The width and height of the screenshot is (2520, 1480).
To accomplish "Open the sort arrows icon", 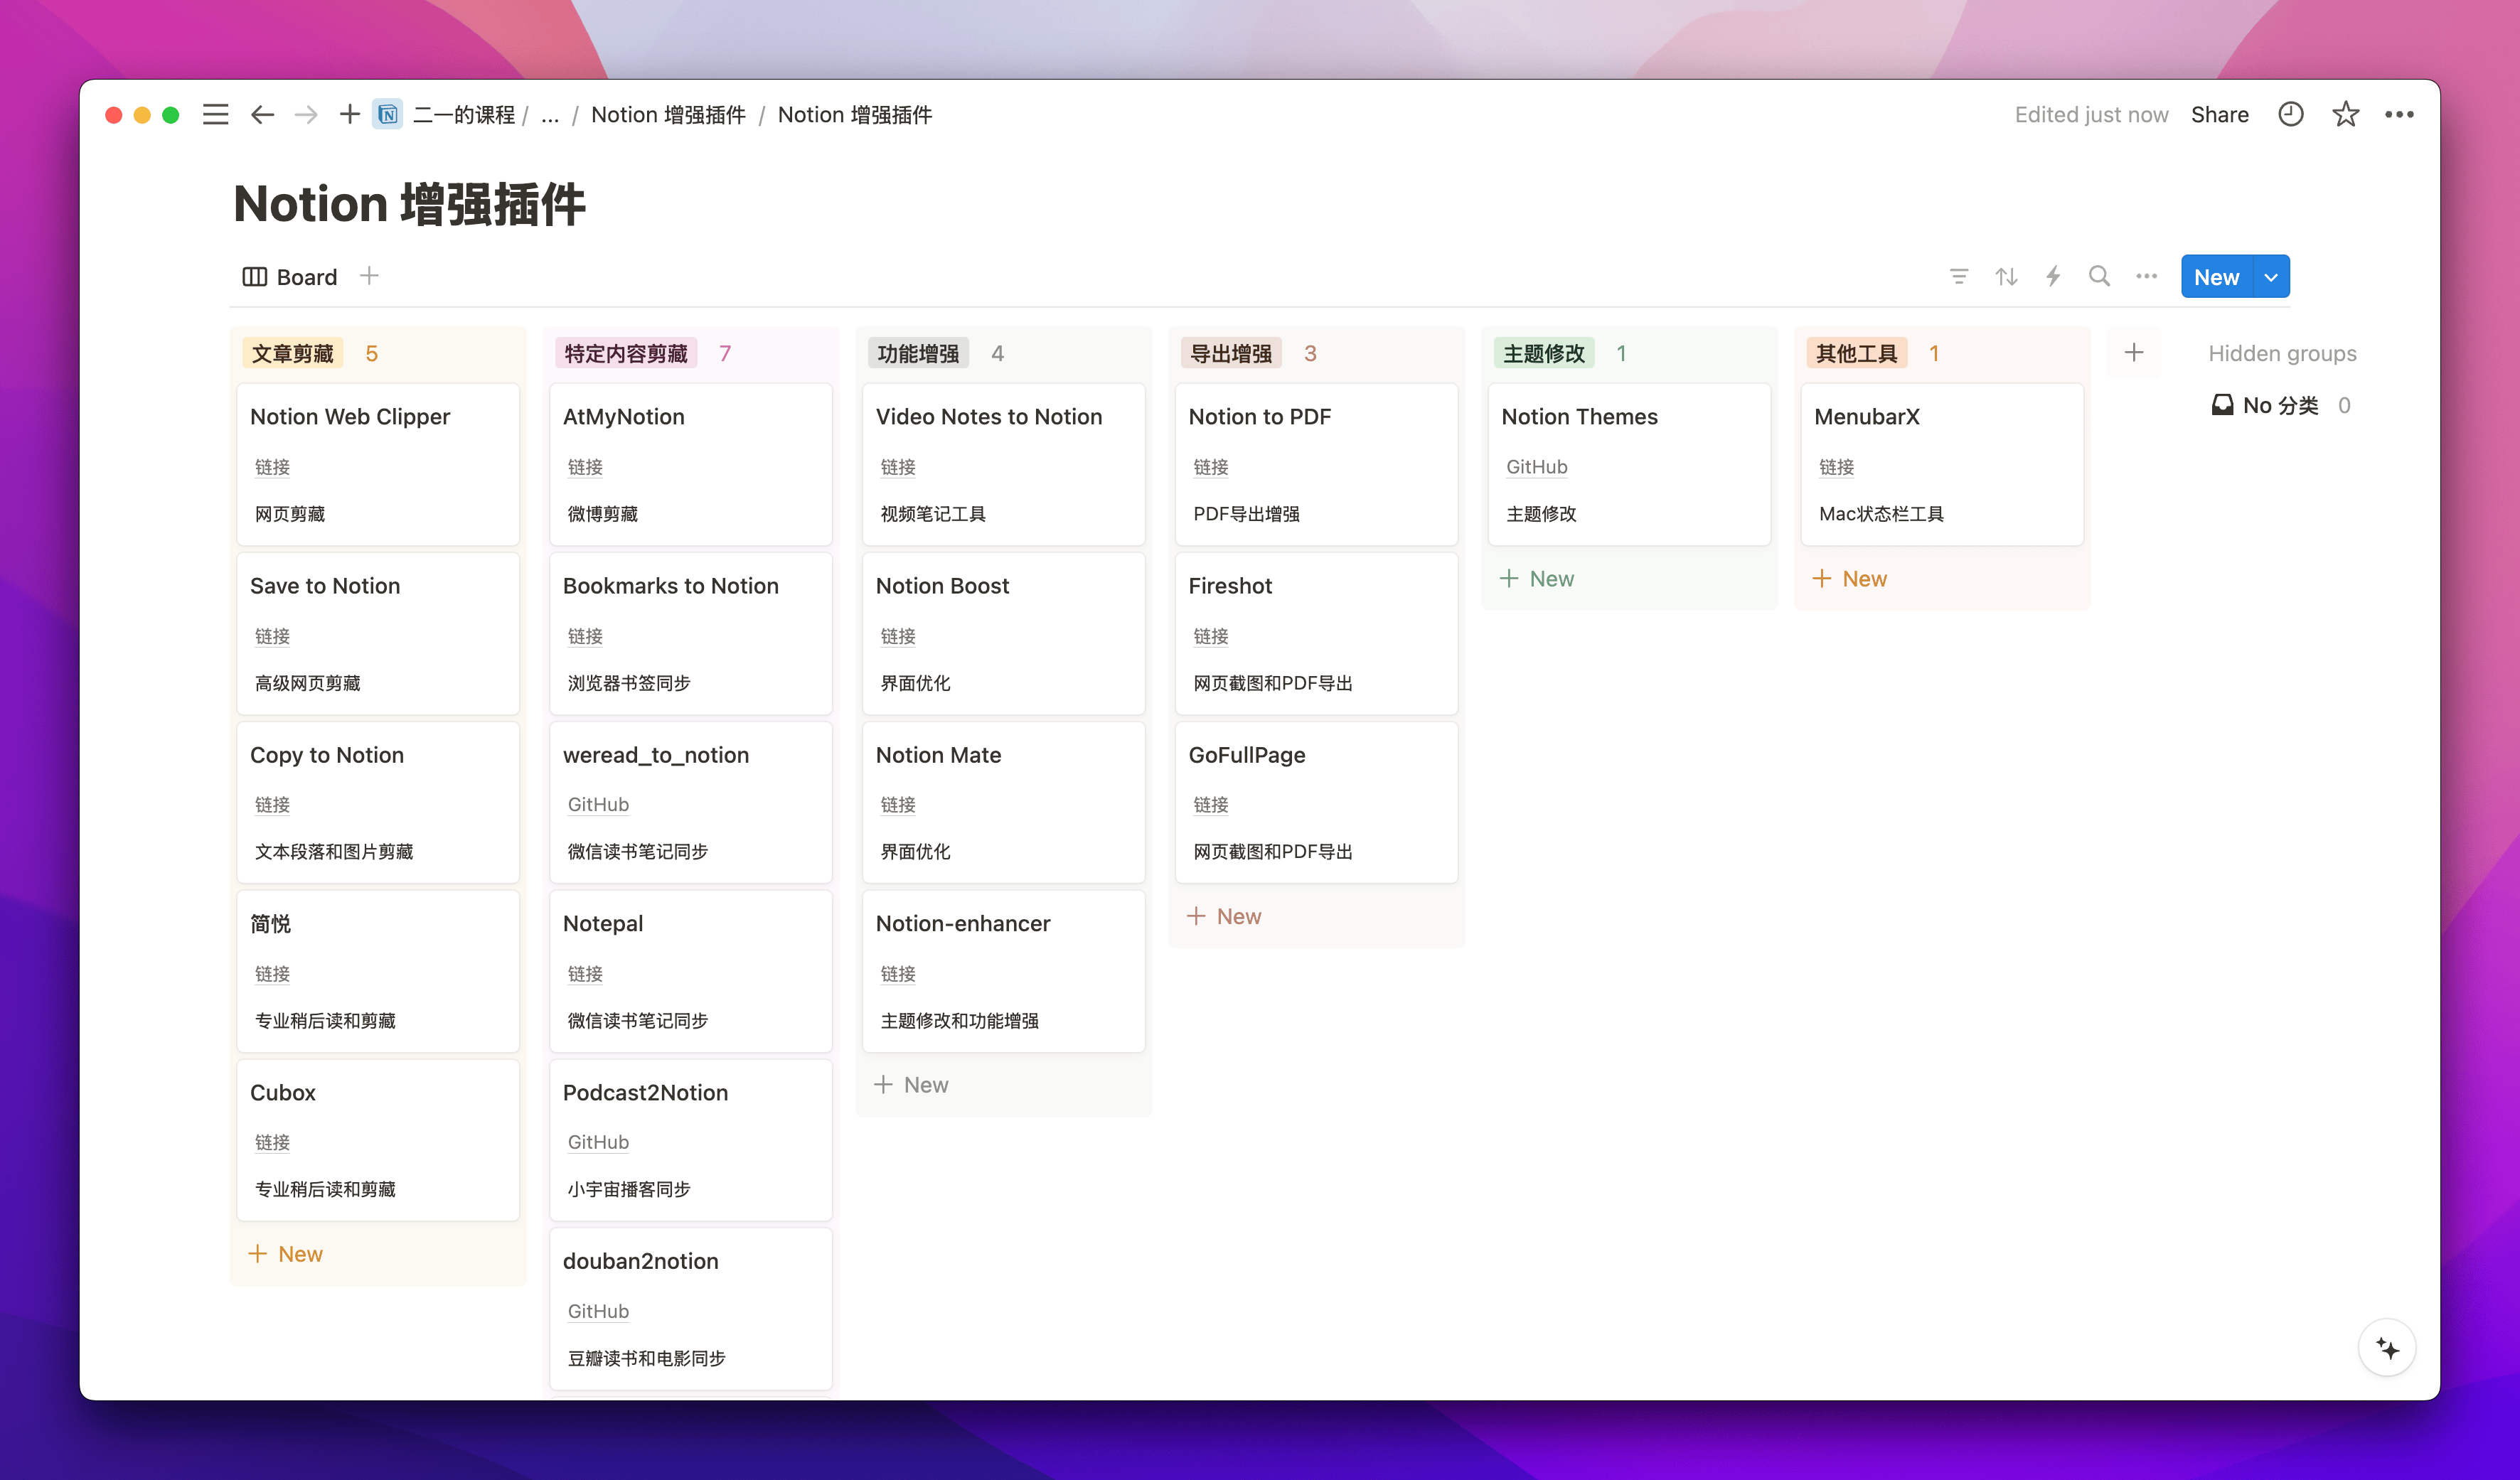I will tap(2006, 276).
